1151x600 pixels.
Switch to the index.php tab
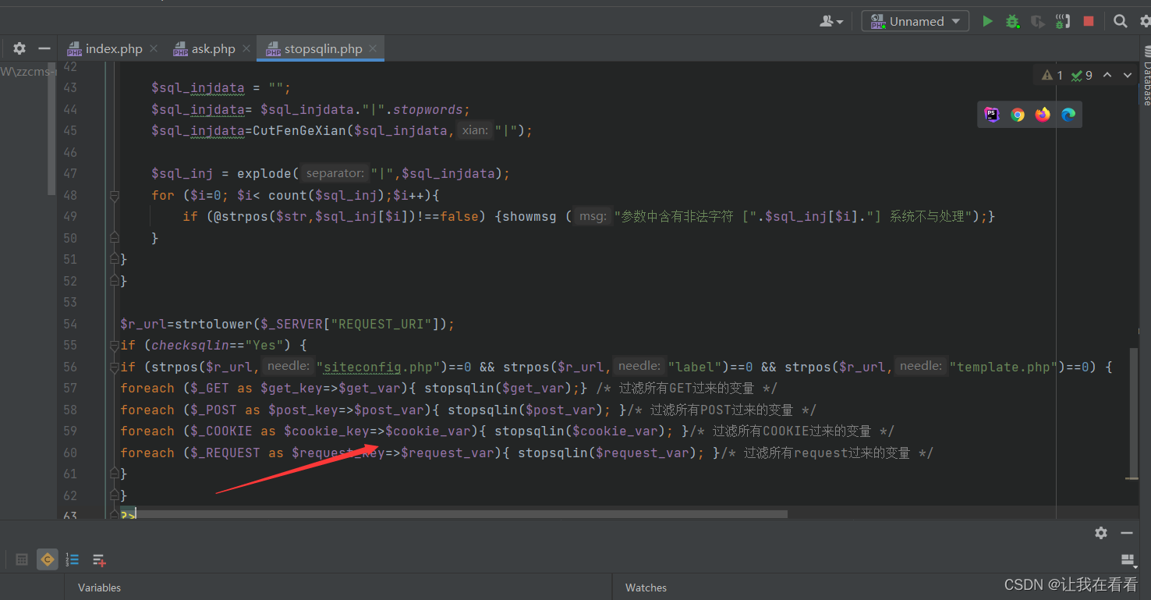click(x=112, y=48)
